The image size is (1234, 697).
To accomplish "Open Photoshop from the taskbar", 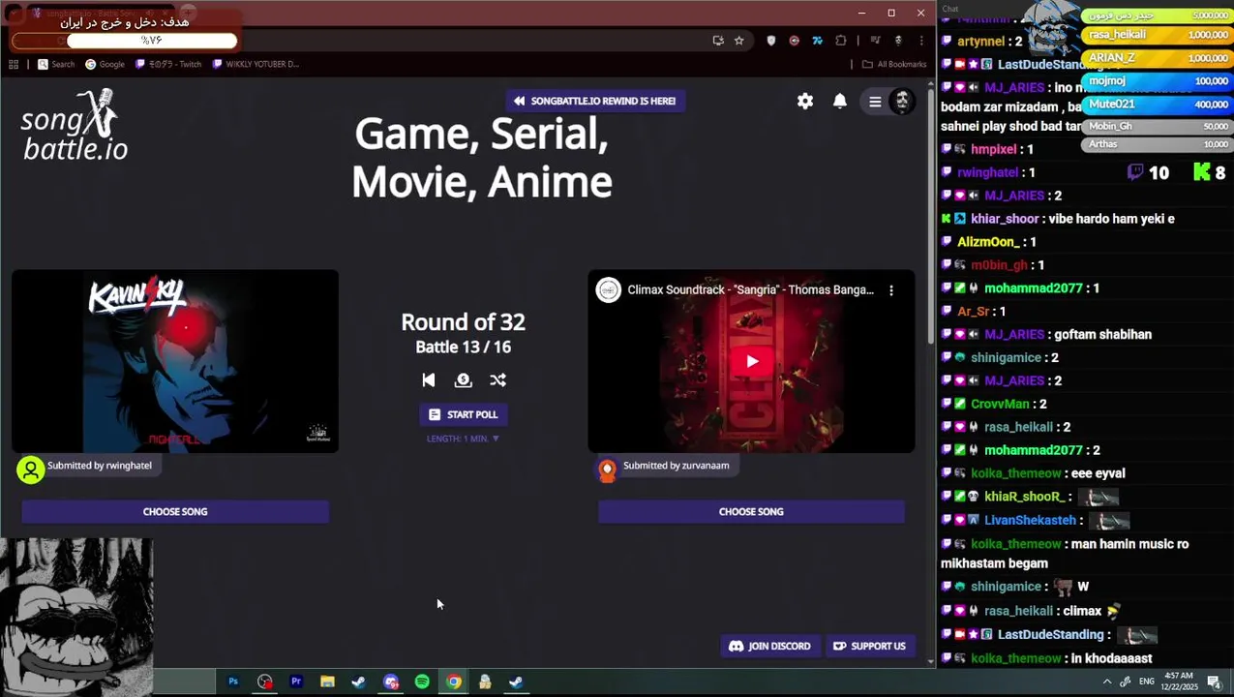I will [x=233, y=682].
